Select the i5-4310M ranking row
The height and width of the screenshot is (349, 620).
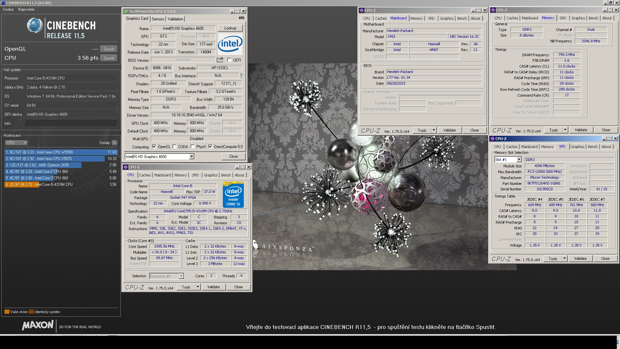tap(61, 185)
